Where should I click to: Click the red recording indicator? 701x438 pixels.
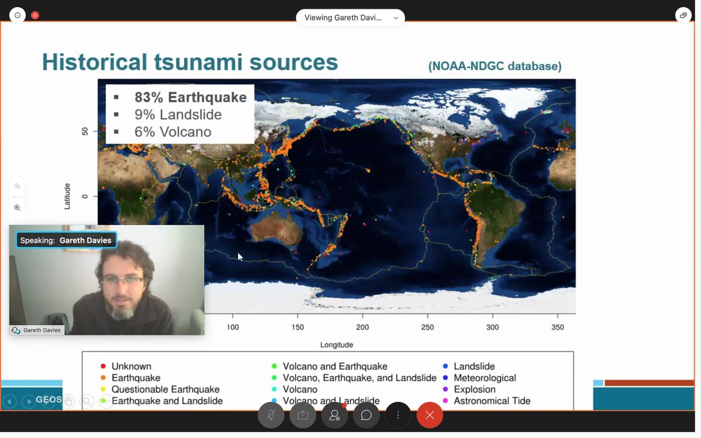point(35,15)
